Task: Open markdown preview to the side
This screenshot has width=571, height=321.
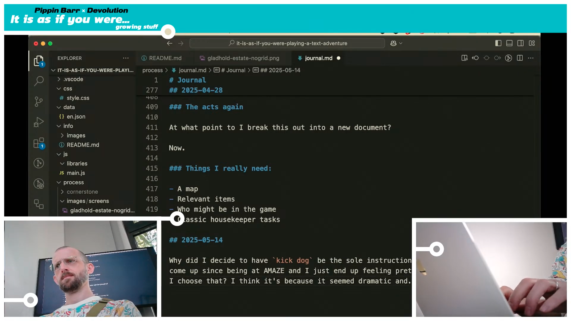Action: (x=464, y=58)
